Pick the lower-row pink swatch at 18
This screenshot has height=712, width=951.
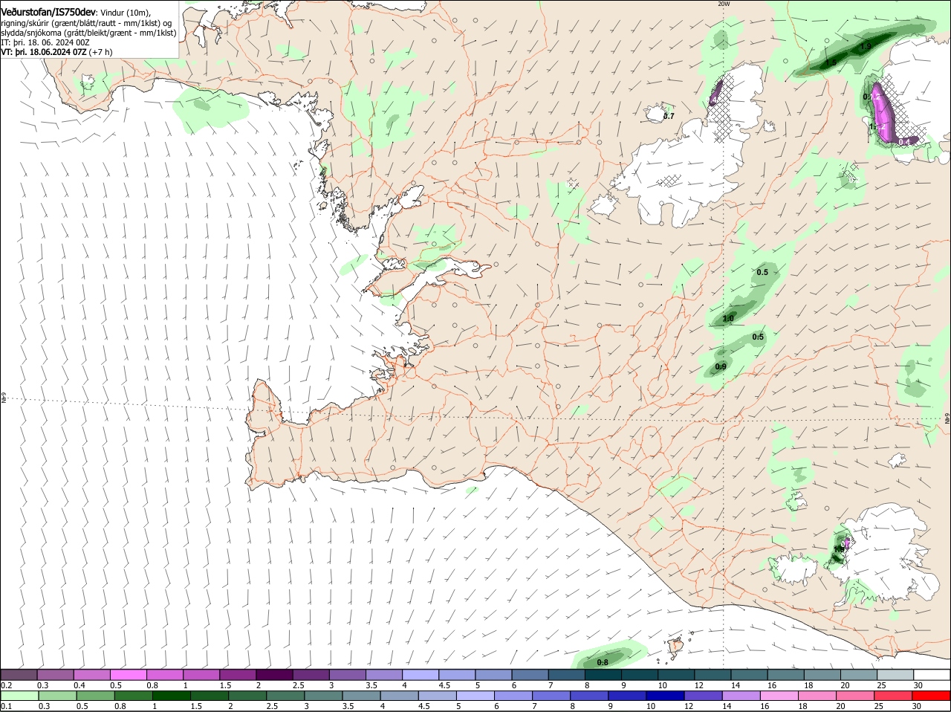(817, 696)
